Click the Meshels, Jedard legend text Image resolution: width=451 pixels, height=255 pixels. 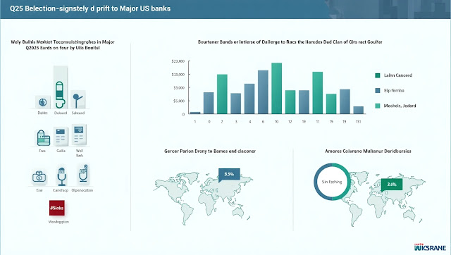(x=400, y=106)
